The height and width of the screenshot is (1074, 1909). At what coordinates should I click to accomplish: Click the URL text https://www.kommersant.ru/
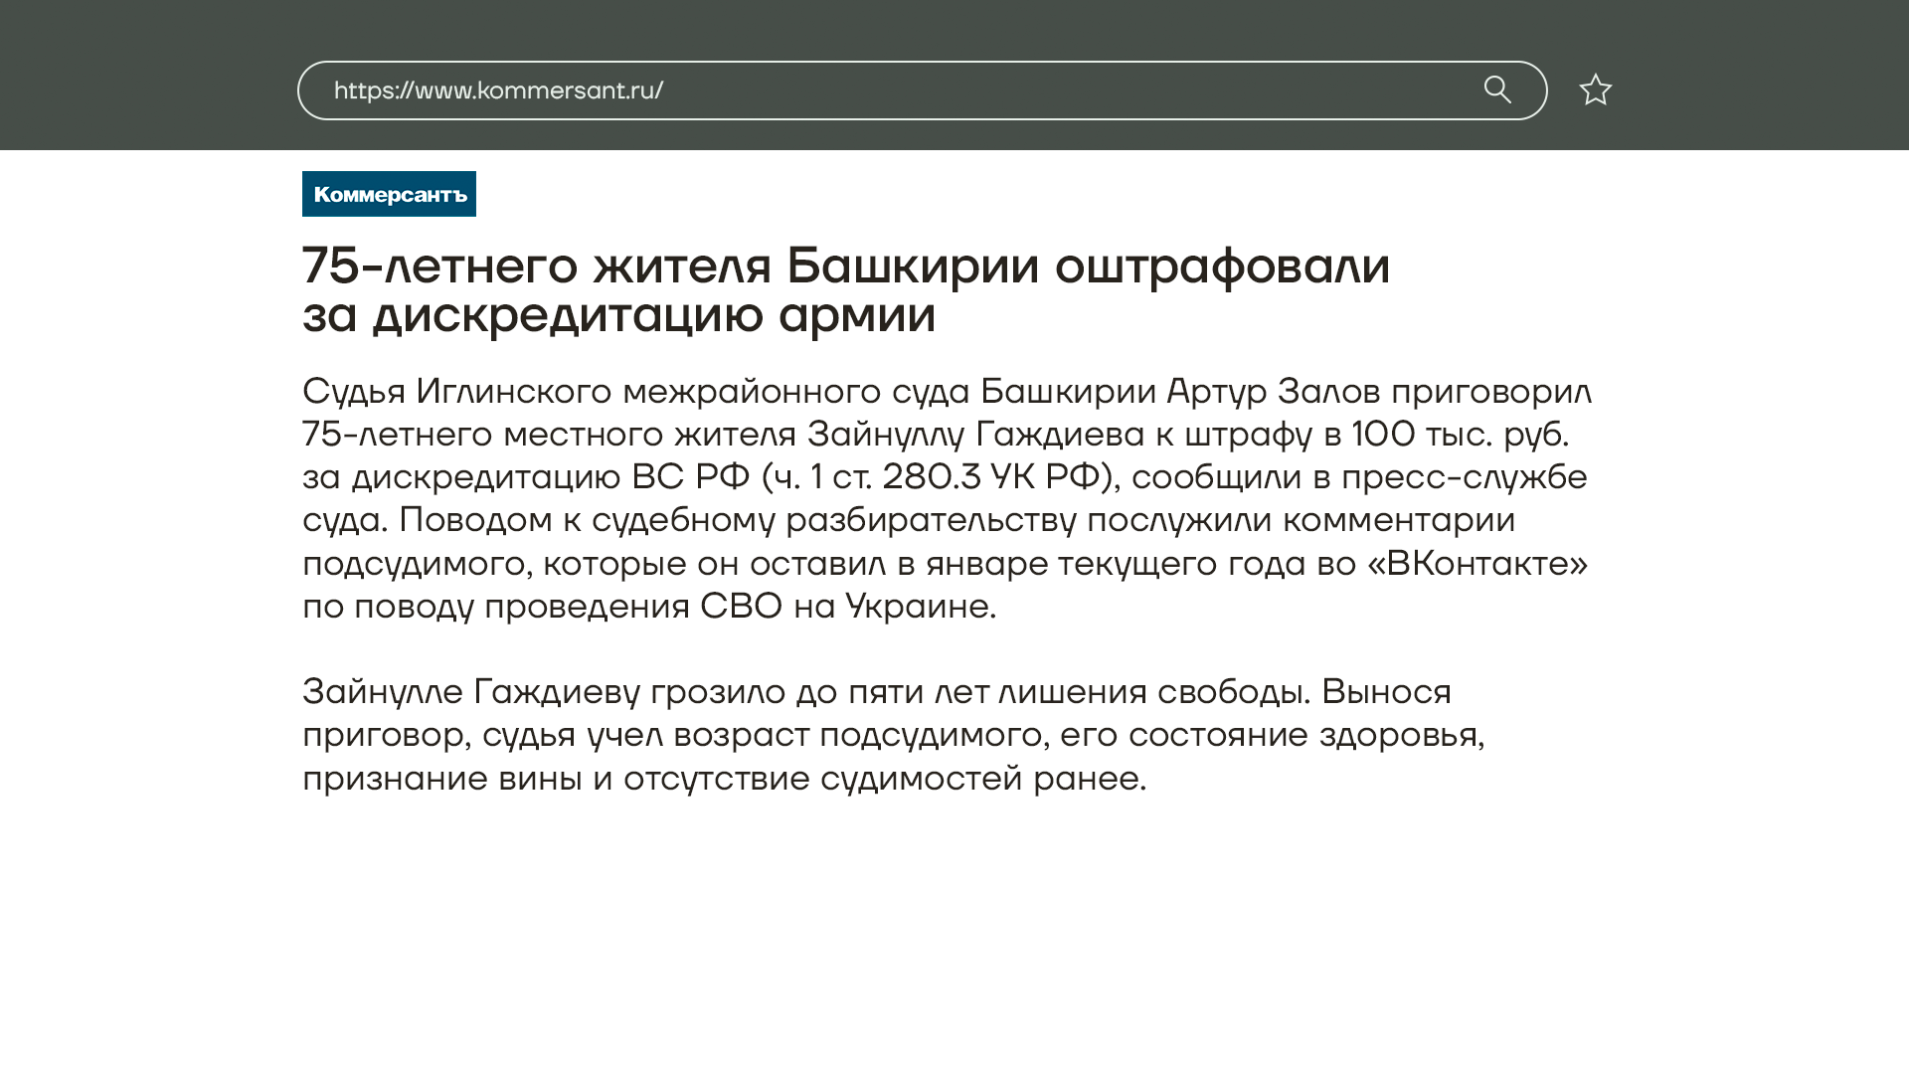498,90
